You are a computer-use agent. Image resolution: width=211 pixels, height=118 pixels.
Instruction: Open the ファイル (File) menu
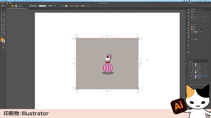click(11, 1)
